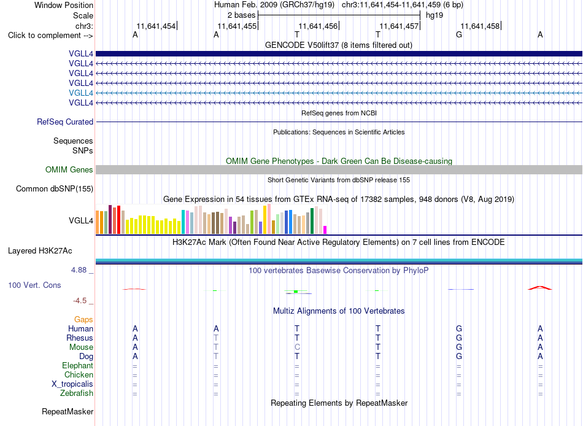Image resolution: width=583 pixels, height=426 pixels.
Task: Open the H3K27Ac Mark ENCODE track title
Action: (339, 242)
